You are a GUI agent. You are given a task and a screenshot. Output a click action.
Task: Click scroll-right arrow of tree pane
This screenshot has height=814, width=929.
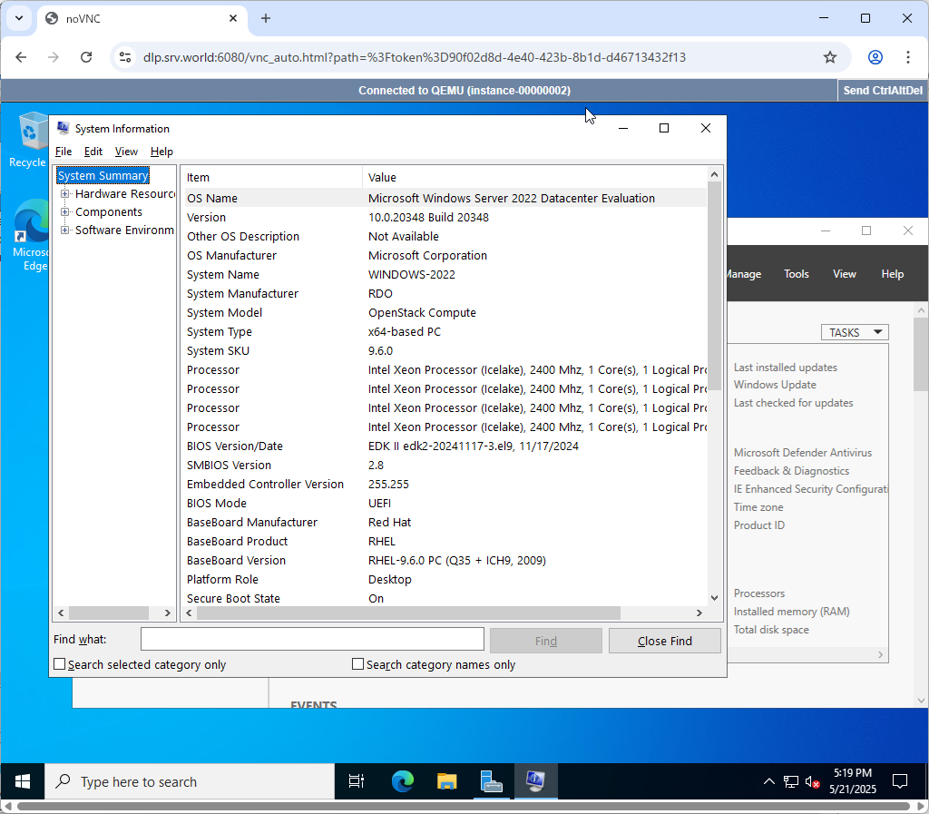pyautogui.click(x=167, y=613)
